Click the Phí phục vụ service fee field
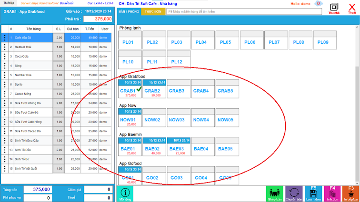The width and height of the screenshot is (360, 202). click(x=38, y=198)
